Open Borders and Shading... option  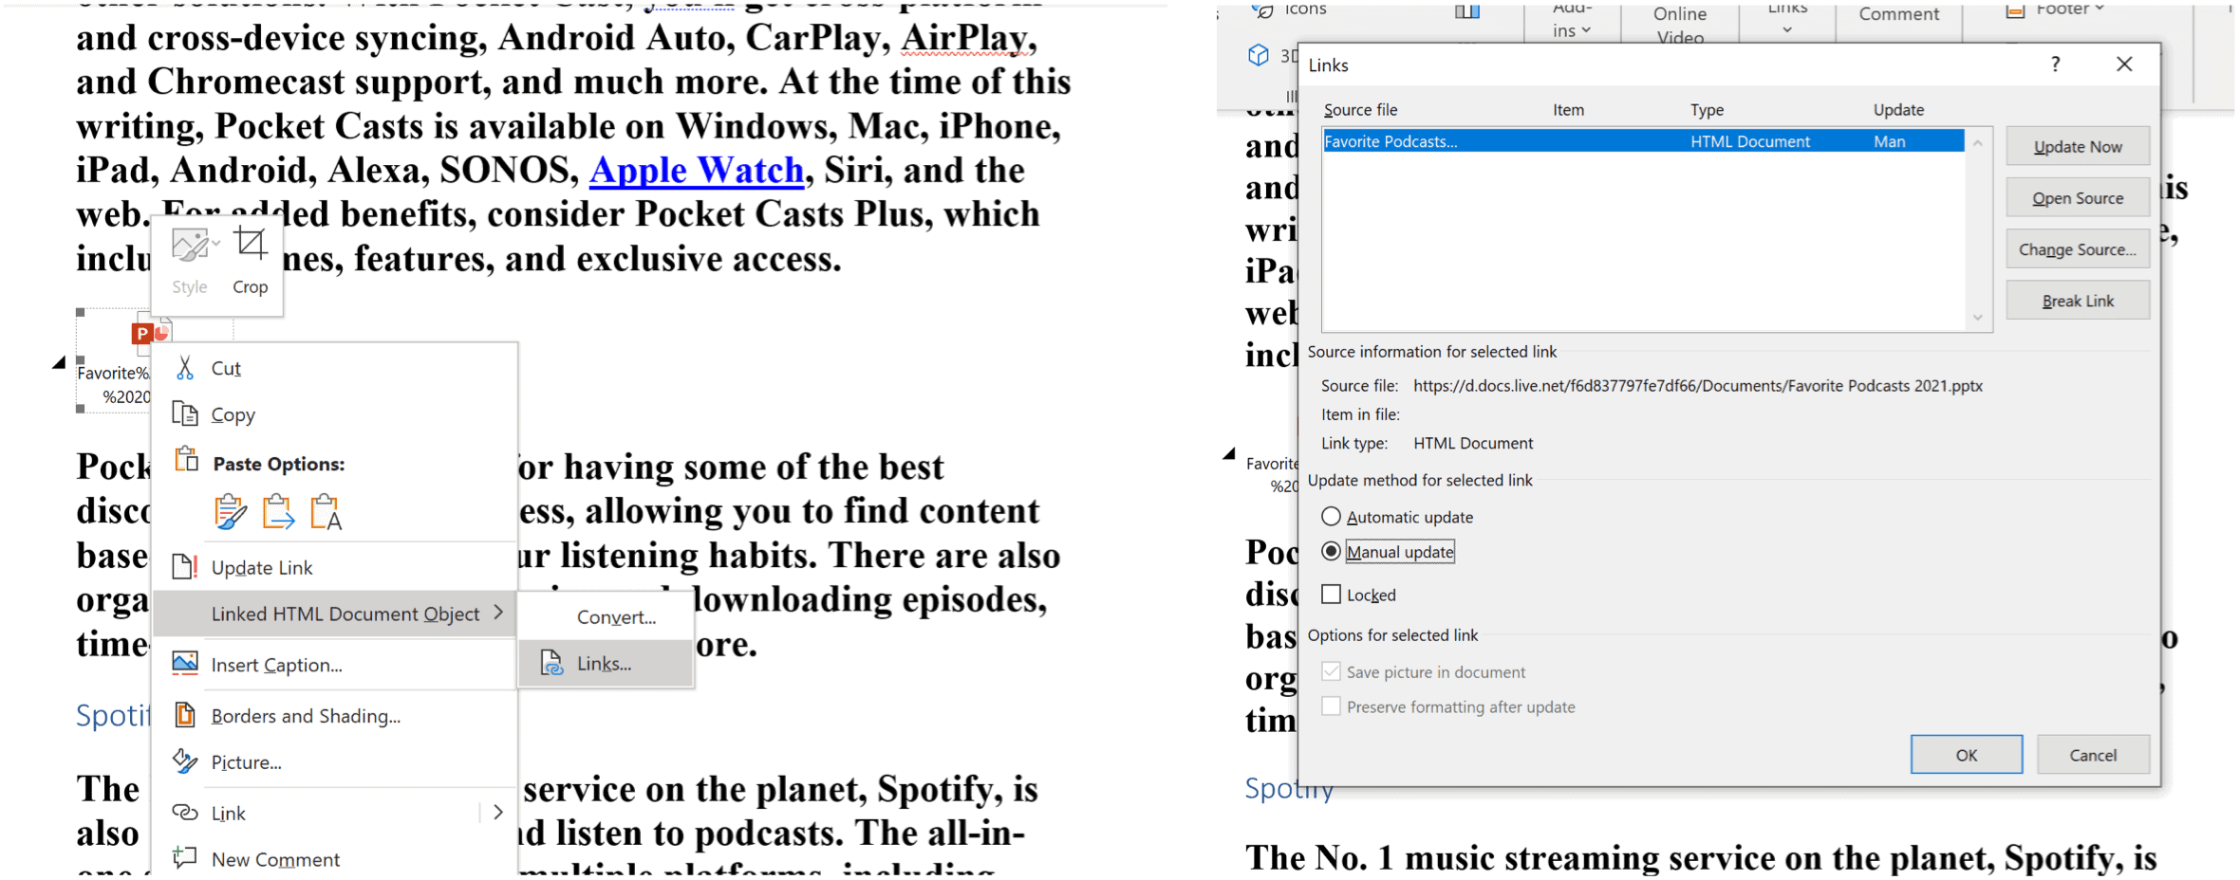[x=306, y=716]
